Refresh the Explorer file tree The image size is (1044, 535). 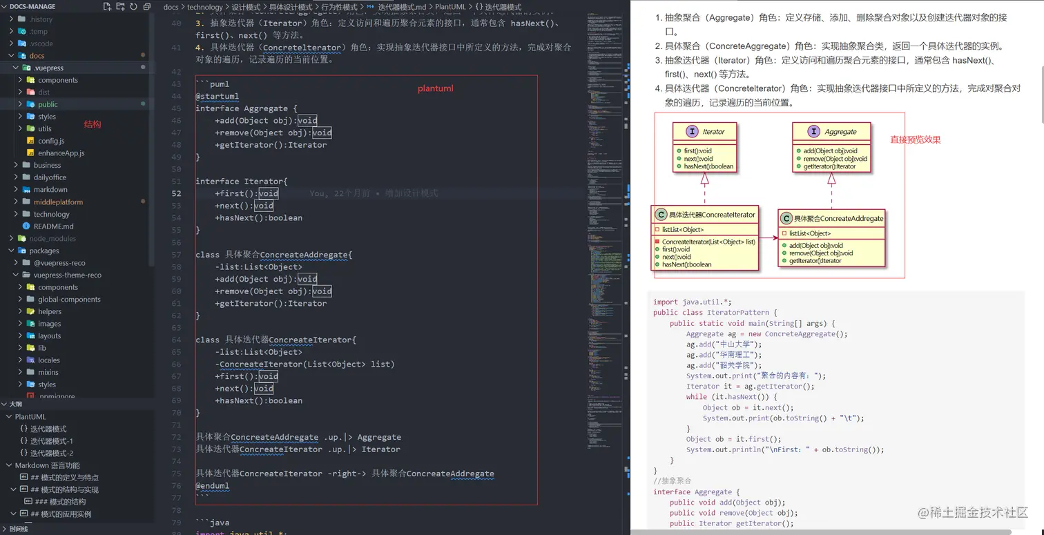point(134,7)
